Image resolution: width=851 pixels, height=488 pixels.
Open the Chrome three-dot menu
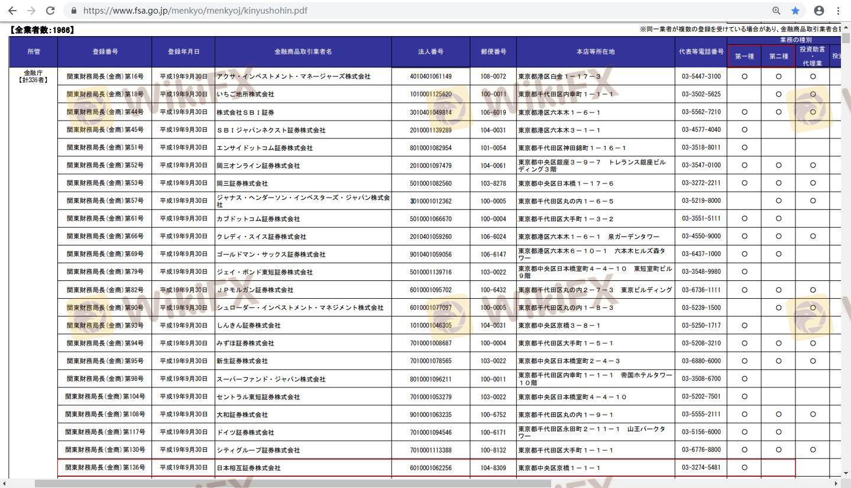click(838, 11)
